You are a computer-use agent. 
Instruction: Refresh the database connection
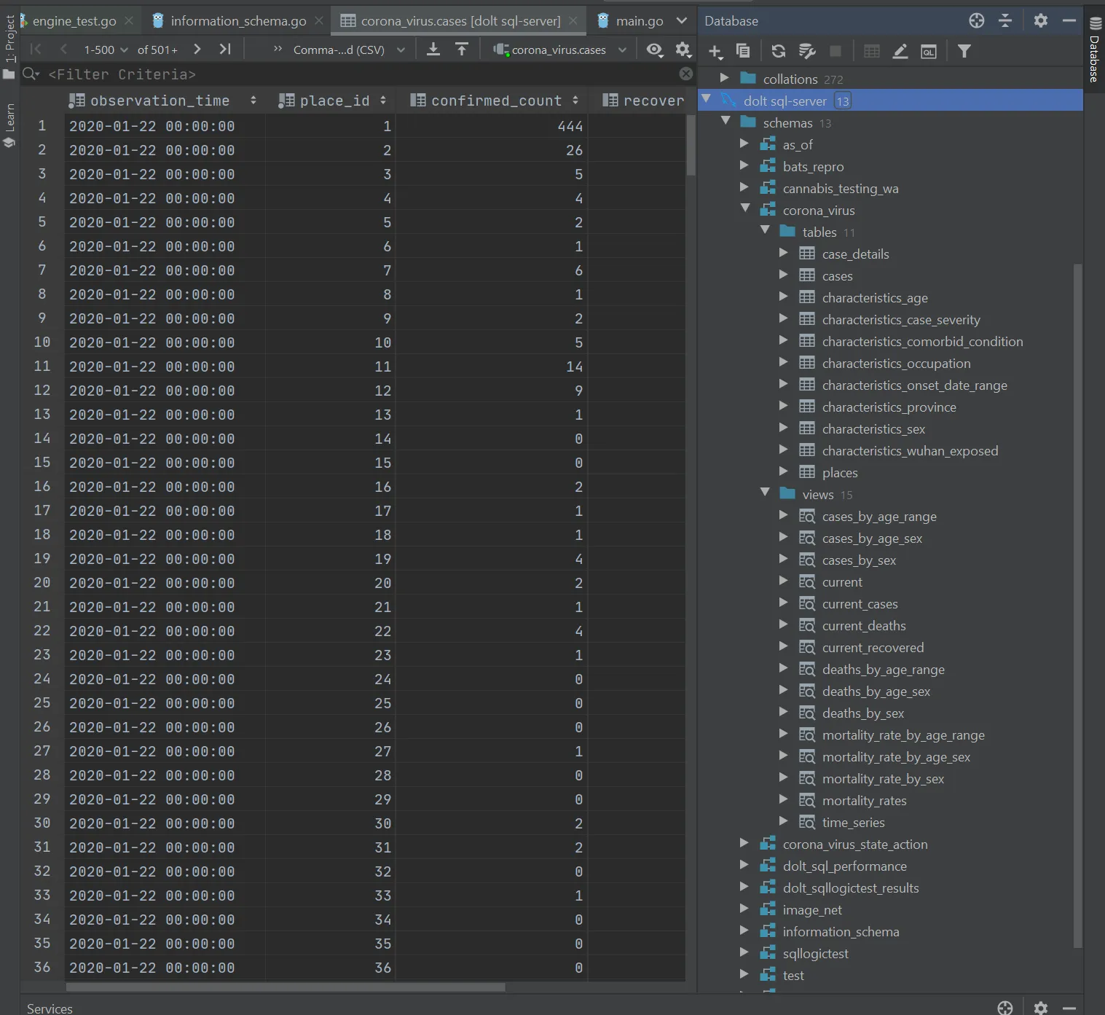point(779,51)
